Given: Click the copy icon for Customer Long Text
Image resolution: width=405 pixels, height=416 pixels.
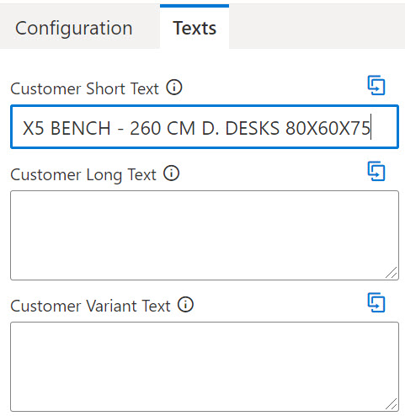Looking at the screenshot, I should 376,171.
